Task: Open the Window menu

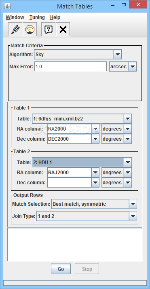Action: tap(15, 17)
